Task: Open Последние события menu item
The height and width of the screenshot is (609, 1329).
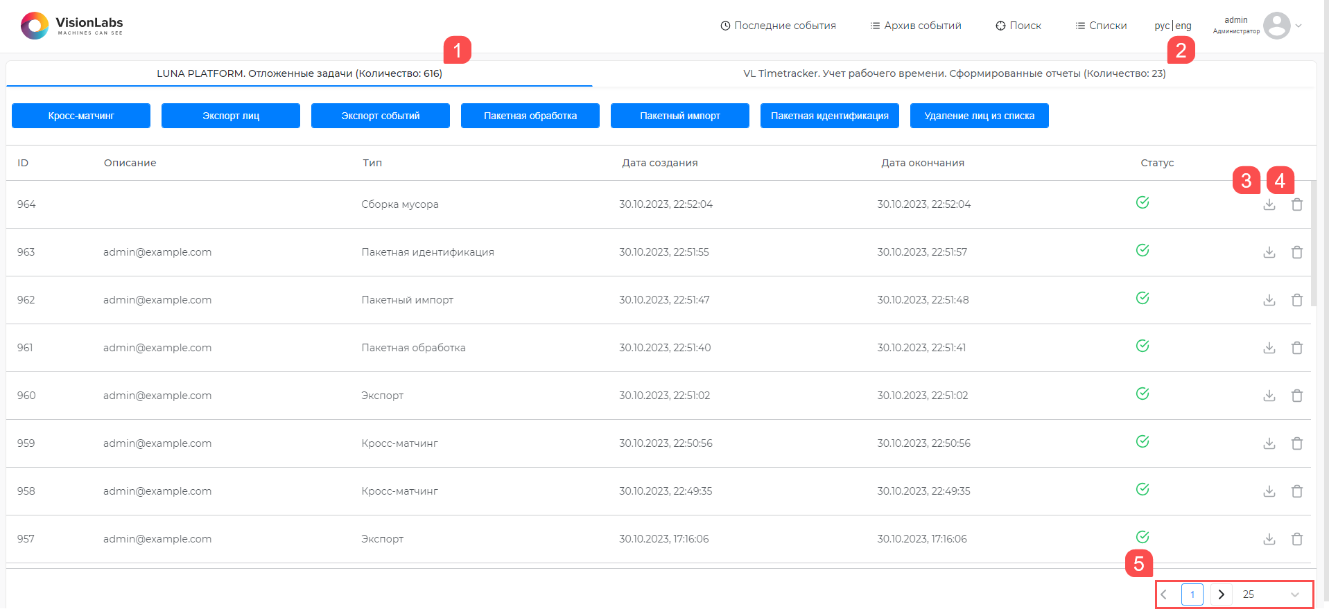Action: 778,26
